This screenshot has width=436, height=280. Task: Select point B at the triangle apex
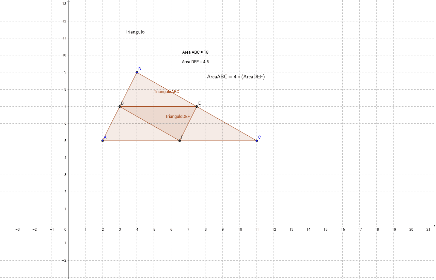coord(137,72)
